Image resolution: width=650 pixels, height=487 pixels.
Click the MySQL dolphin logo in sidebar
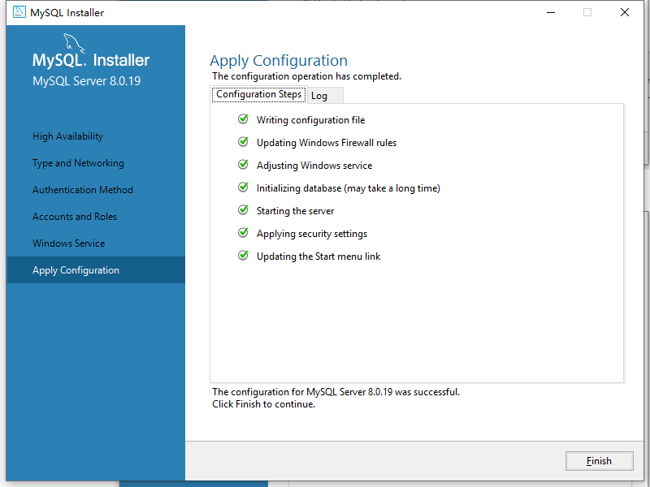point(74,43)
